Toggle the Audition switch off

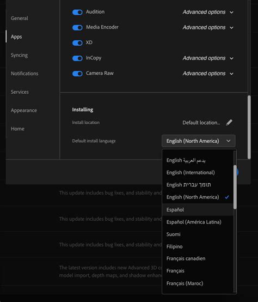coord(77,12)
